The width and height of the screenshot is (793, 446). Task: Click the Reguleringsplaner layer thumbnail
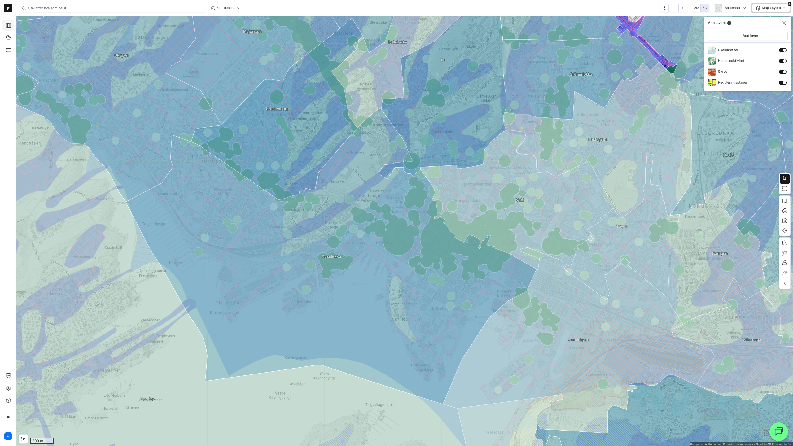point(712,83)
